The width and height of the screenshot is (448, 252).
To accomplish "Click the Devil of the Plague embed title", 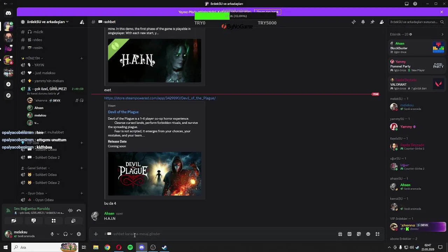I will 123,112.
